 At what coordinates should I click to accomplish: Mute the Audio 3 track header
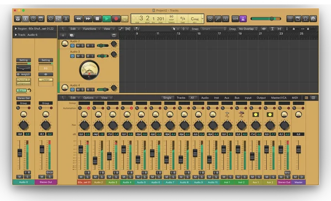[x=78, y=56]
